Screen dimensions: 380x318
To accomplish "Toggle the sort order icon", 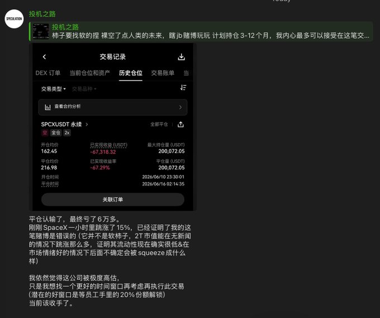I will click(183, 88).
